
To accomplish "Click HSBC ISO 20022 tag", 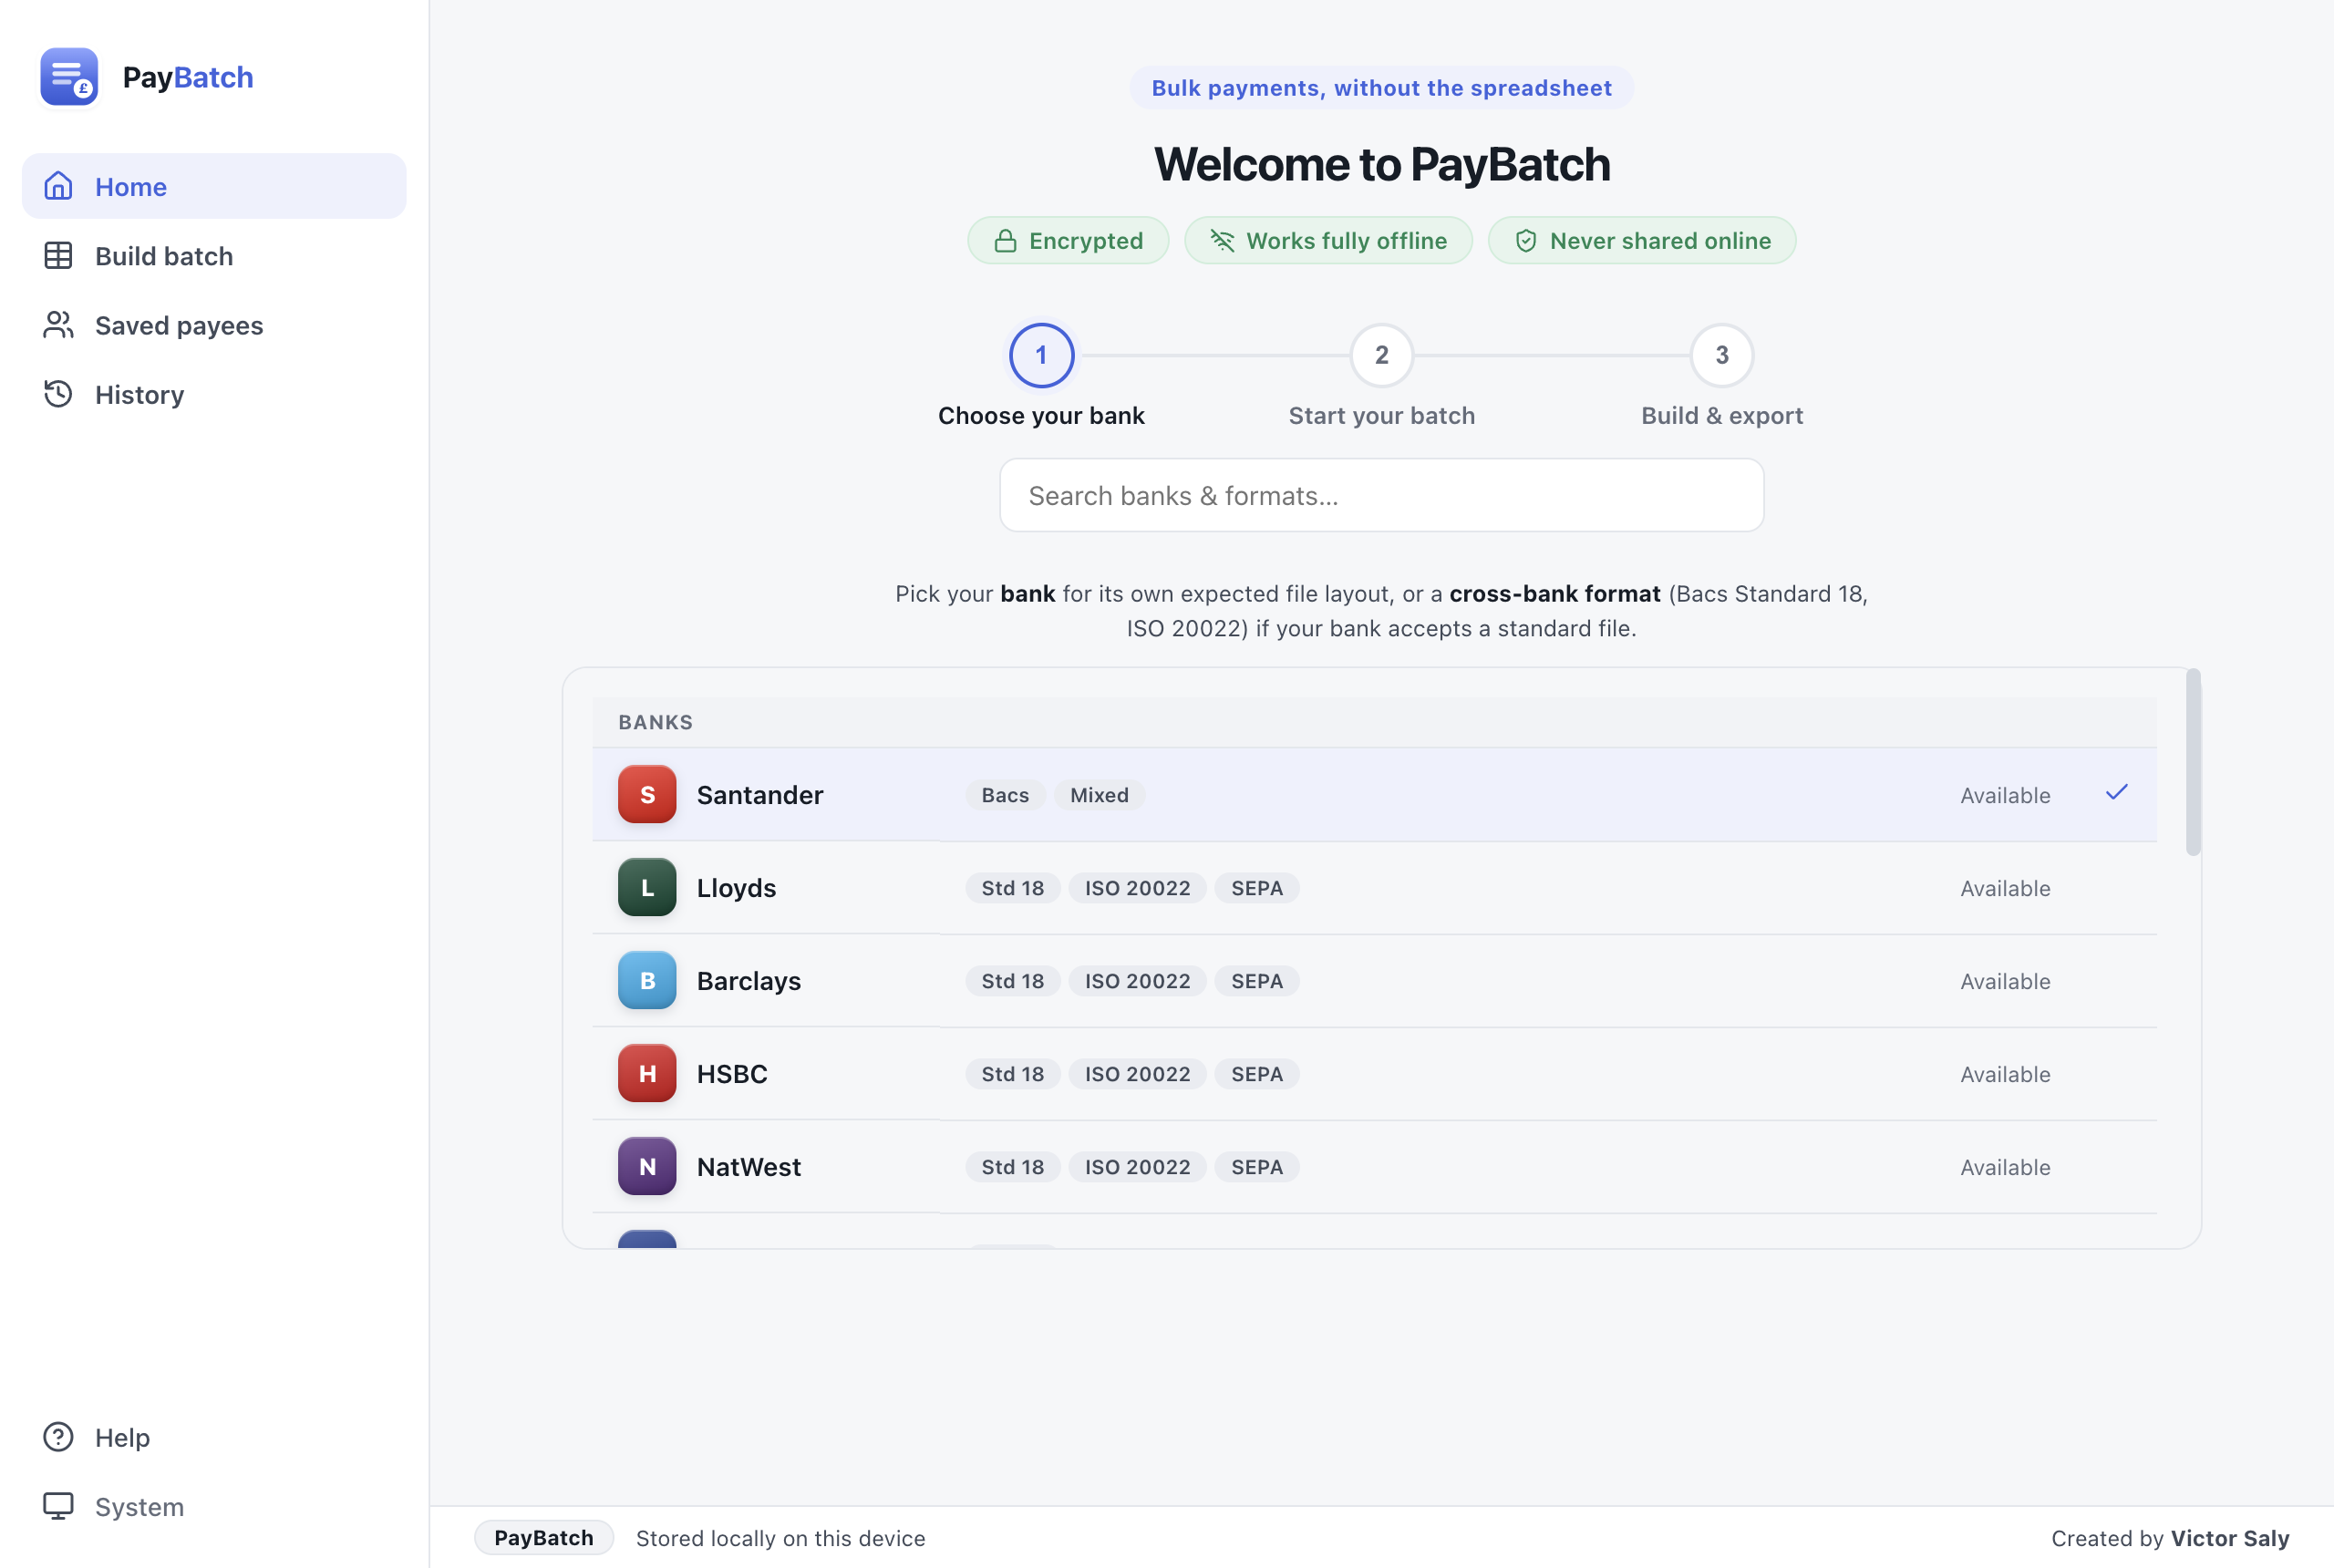I will pyautogui.click(x=1137, y=1074).
